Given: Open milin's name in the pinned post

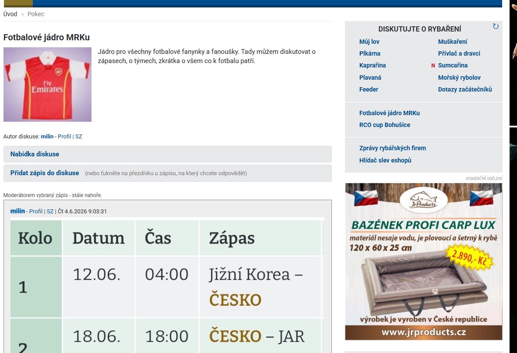Looking at the screenshot, I should tap(18, 211).
